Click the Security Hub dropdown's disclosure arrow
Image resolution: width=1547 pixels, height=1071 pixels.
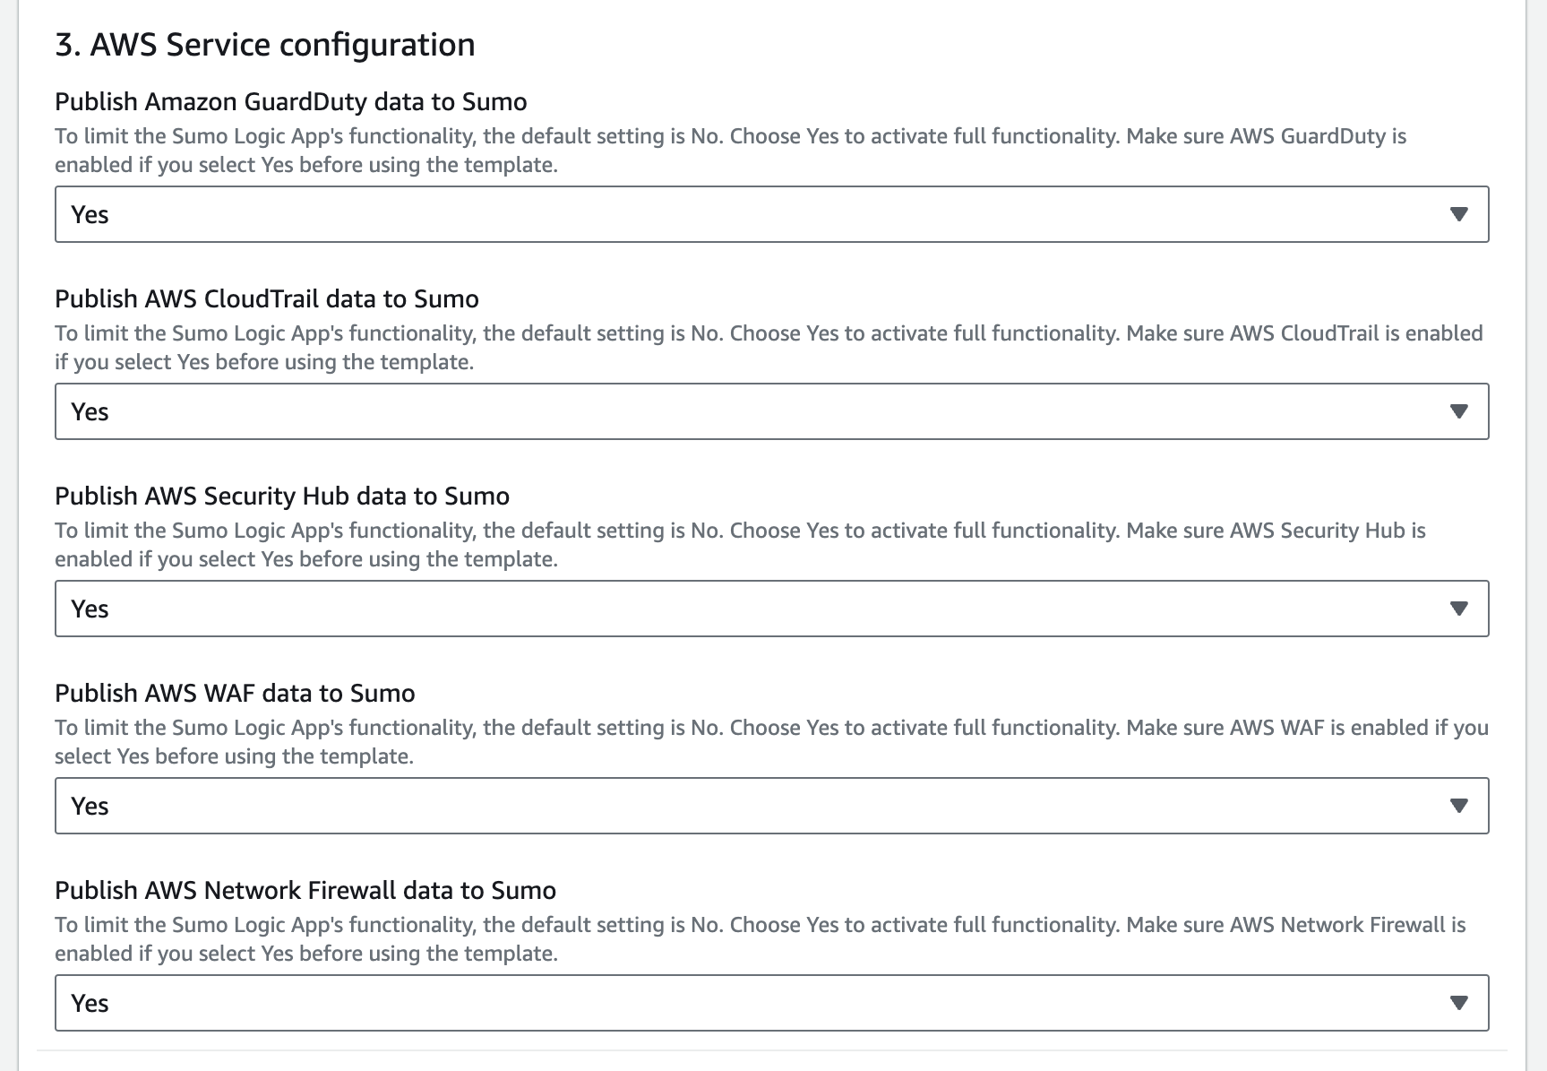[1459, 609]
